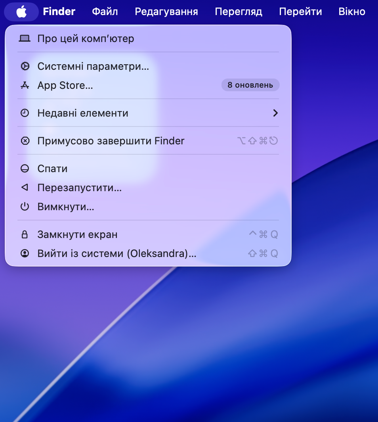Click the X circle icon beside Примусово завершити
The width and height of the screenshot is (378, 422).
click(25, 141)
